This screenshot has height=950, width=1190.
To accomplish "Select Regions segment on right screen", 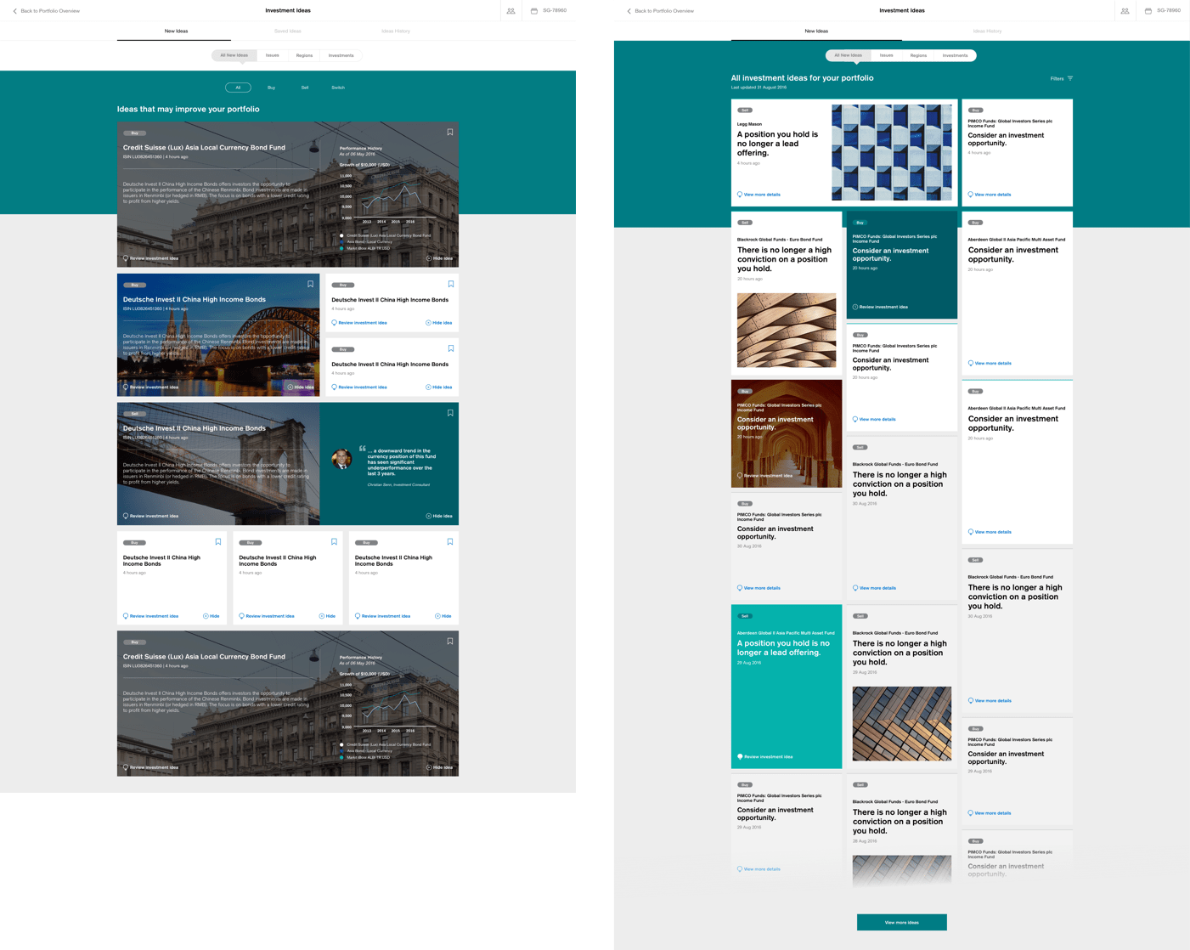I will [918, 55].
